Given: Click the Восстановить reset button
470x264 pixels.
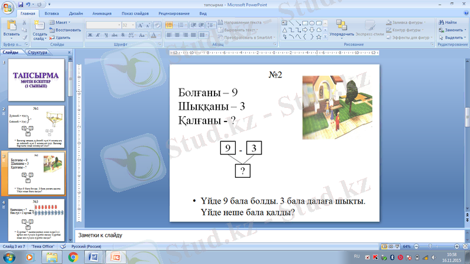Looking at the screenshot, I should 65,30.
